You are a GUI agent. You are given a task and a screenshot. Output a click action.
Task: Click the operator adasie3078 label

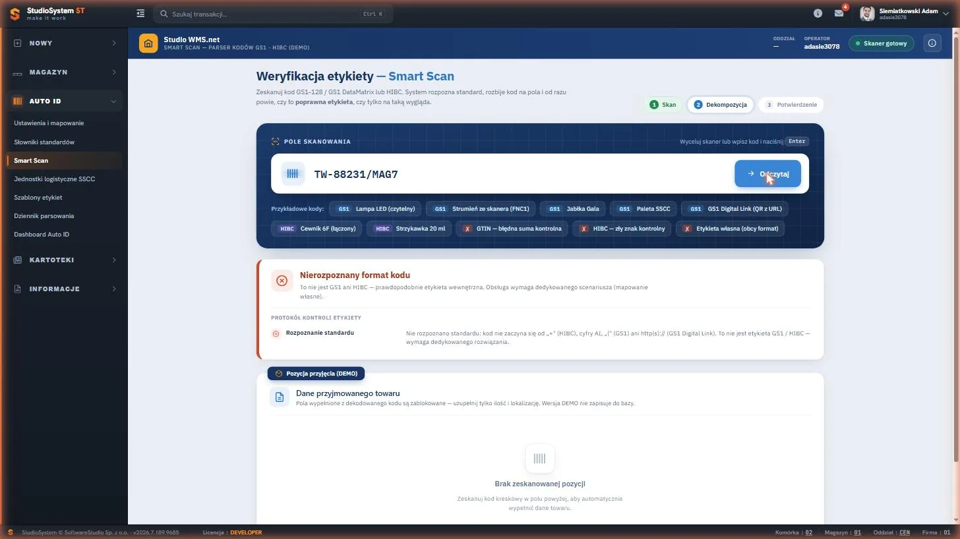click(822, 47)
